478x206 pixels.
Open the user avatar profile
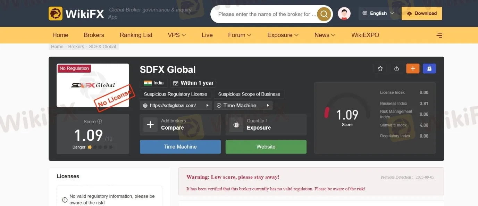pyautogui.click(x=344, y=14)
